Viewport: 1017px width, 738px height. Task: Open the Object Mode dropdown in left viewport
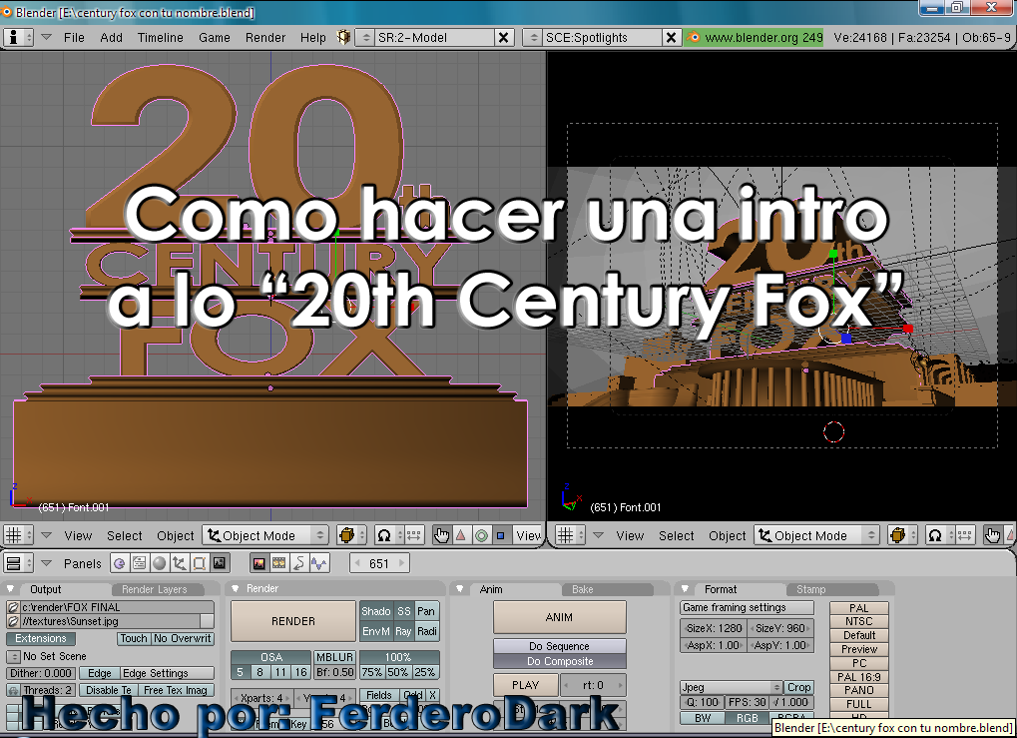pyautogui.click(x=265, y=535)
